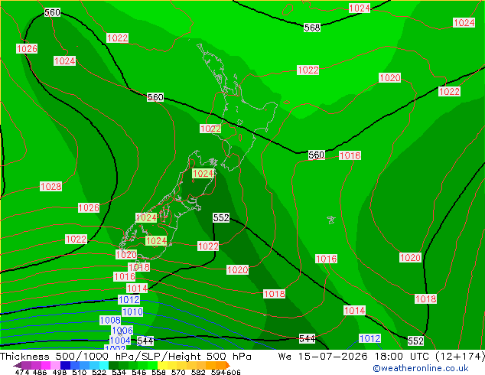
Task: Pick the purple legend swatch above 474
Action: click(26, 365)
